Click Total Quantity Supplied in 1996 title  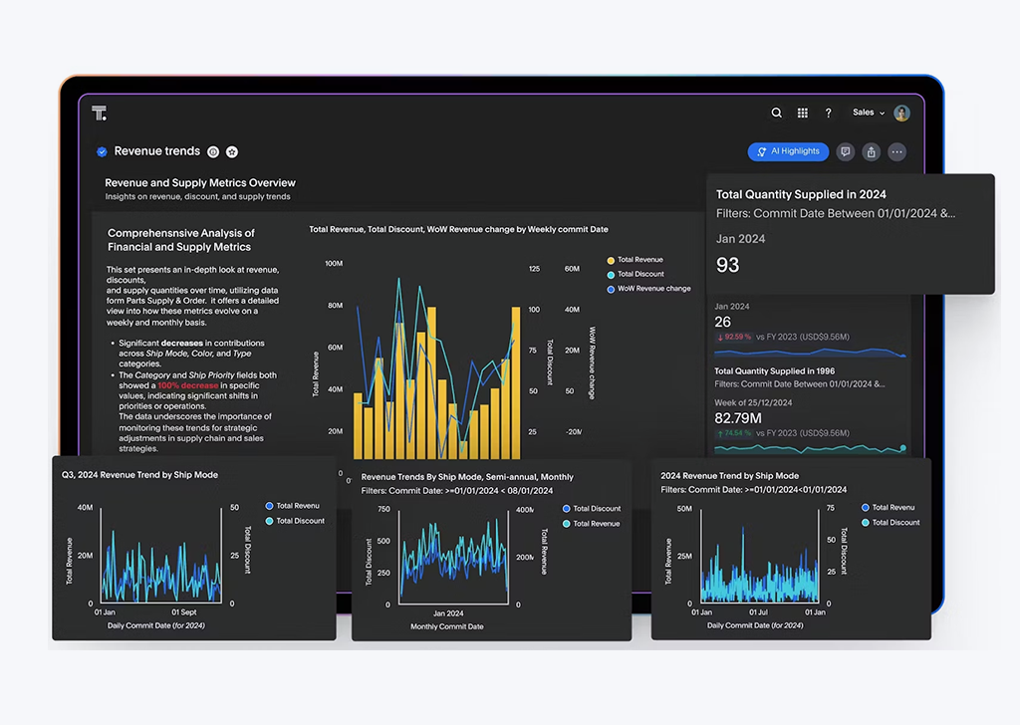coord(774,371)
